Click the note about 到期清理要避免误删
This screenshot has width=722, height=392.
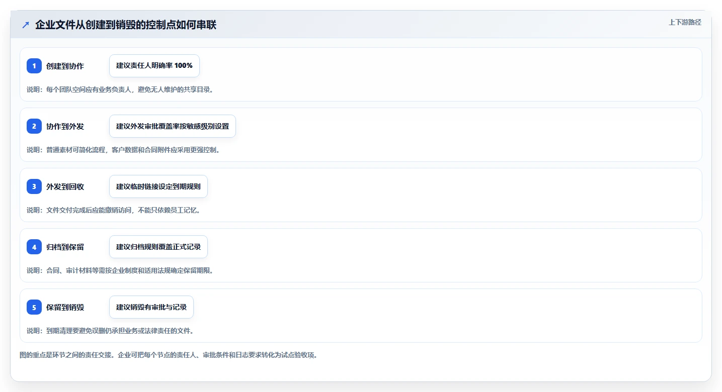click(x=110, y=331)
